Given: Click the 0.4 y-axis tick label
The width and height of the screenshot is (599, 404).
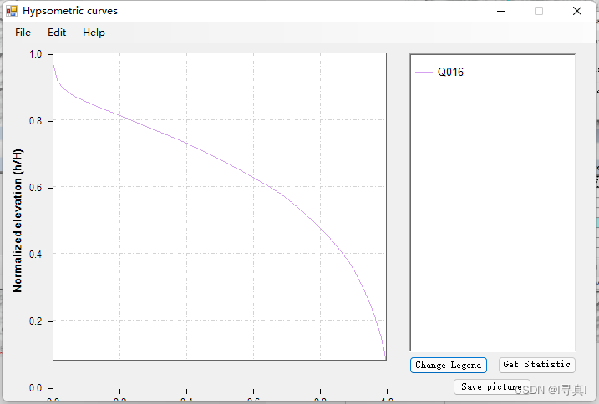Looking at the screenshot, I should 36,255.
